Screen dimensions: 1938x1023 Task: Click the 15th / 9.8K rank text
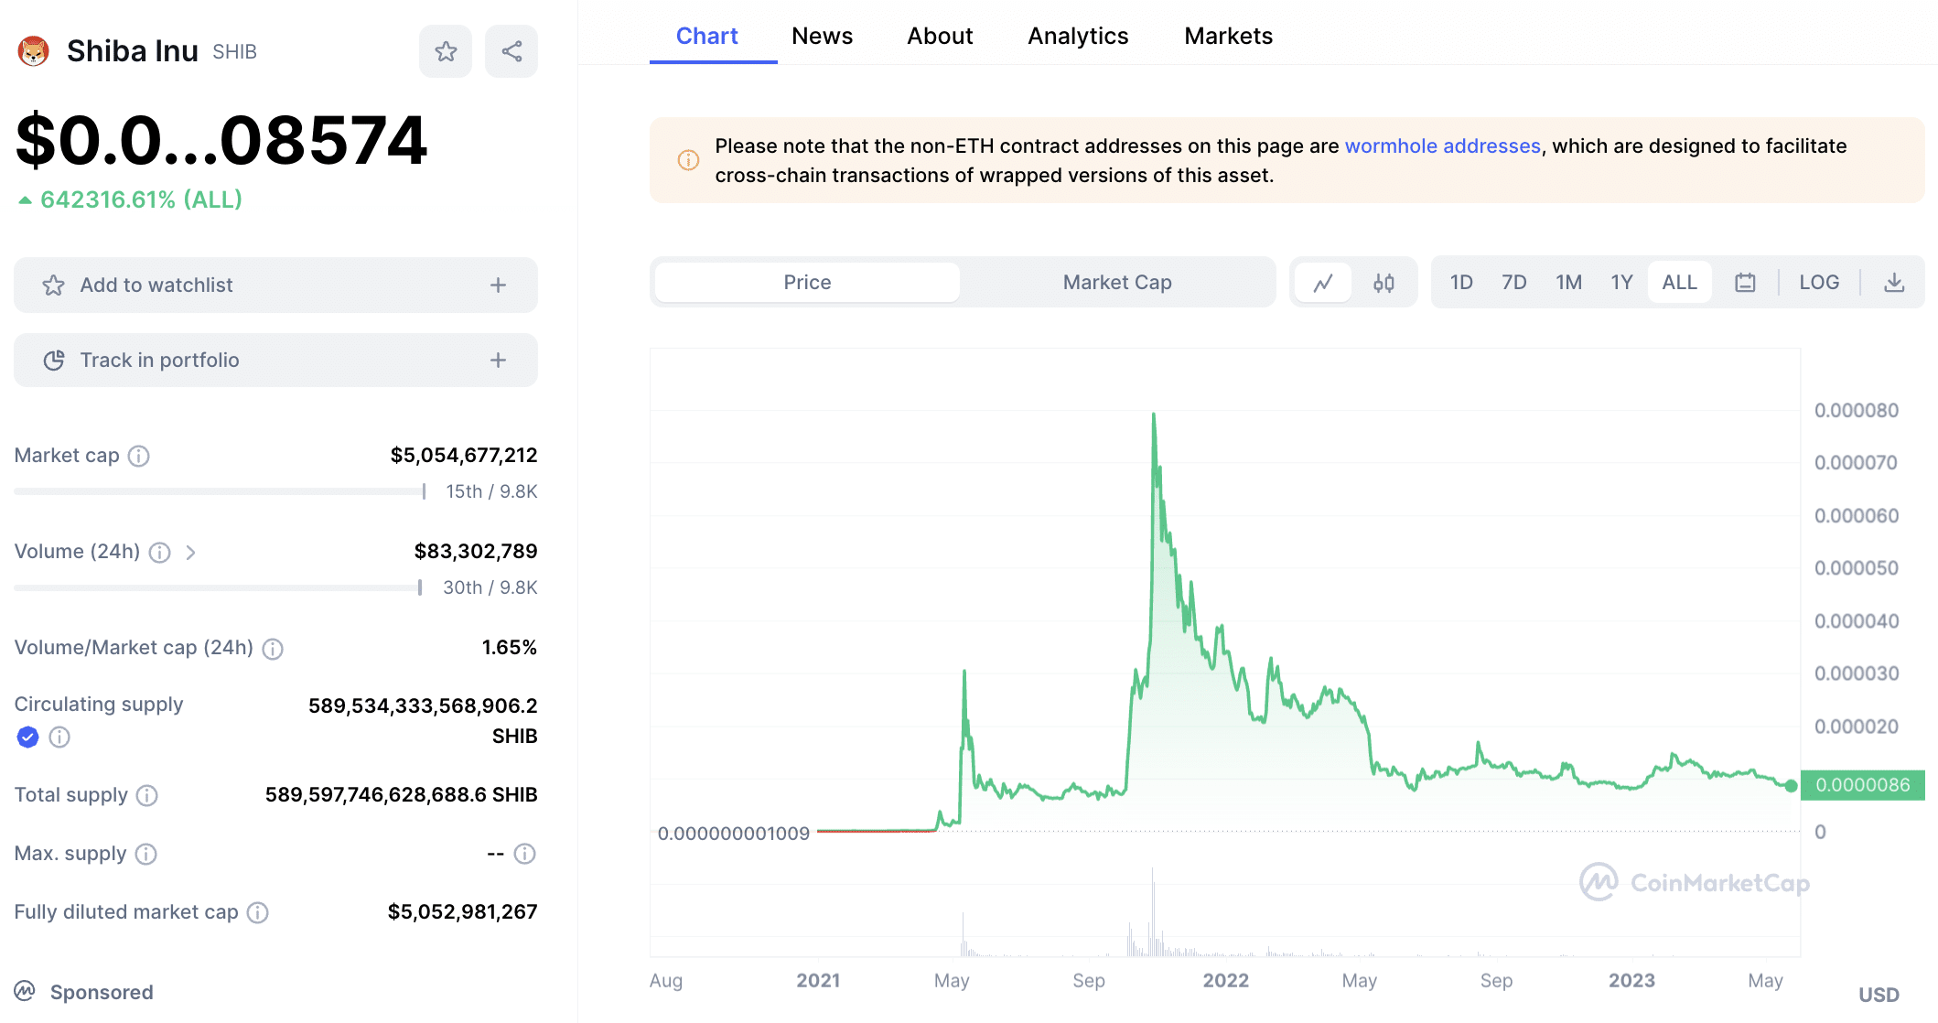tap(491, 492)
